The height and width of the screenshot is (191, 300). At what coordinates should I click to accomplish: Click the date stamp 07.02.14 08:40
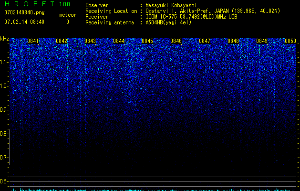(24, 22)
